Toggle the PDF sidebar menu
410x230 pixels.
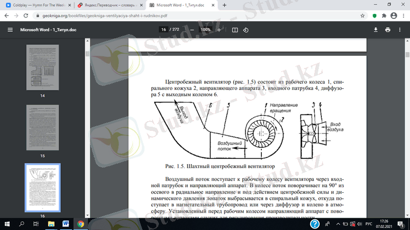10,30
